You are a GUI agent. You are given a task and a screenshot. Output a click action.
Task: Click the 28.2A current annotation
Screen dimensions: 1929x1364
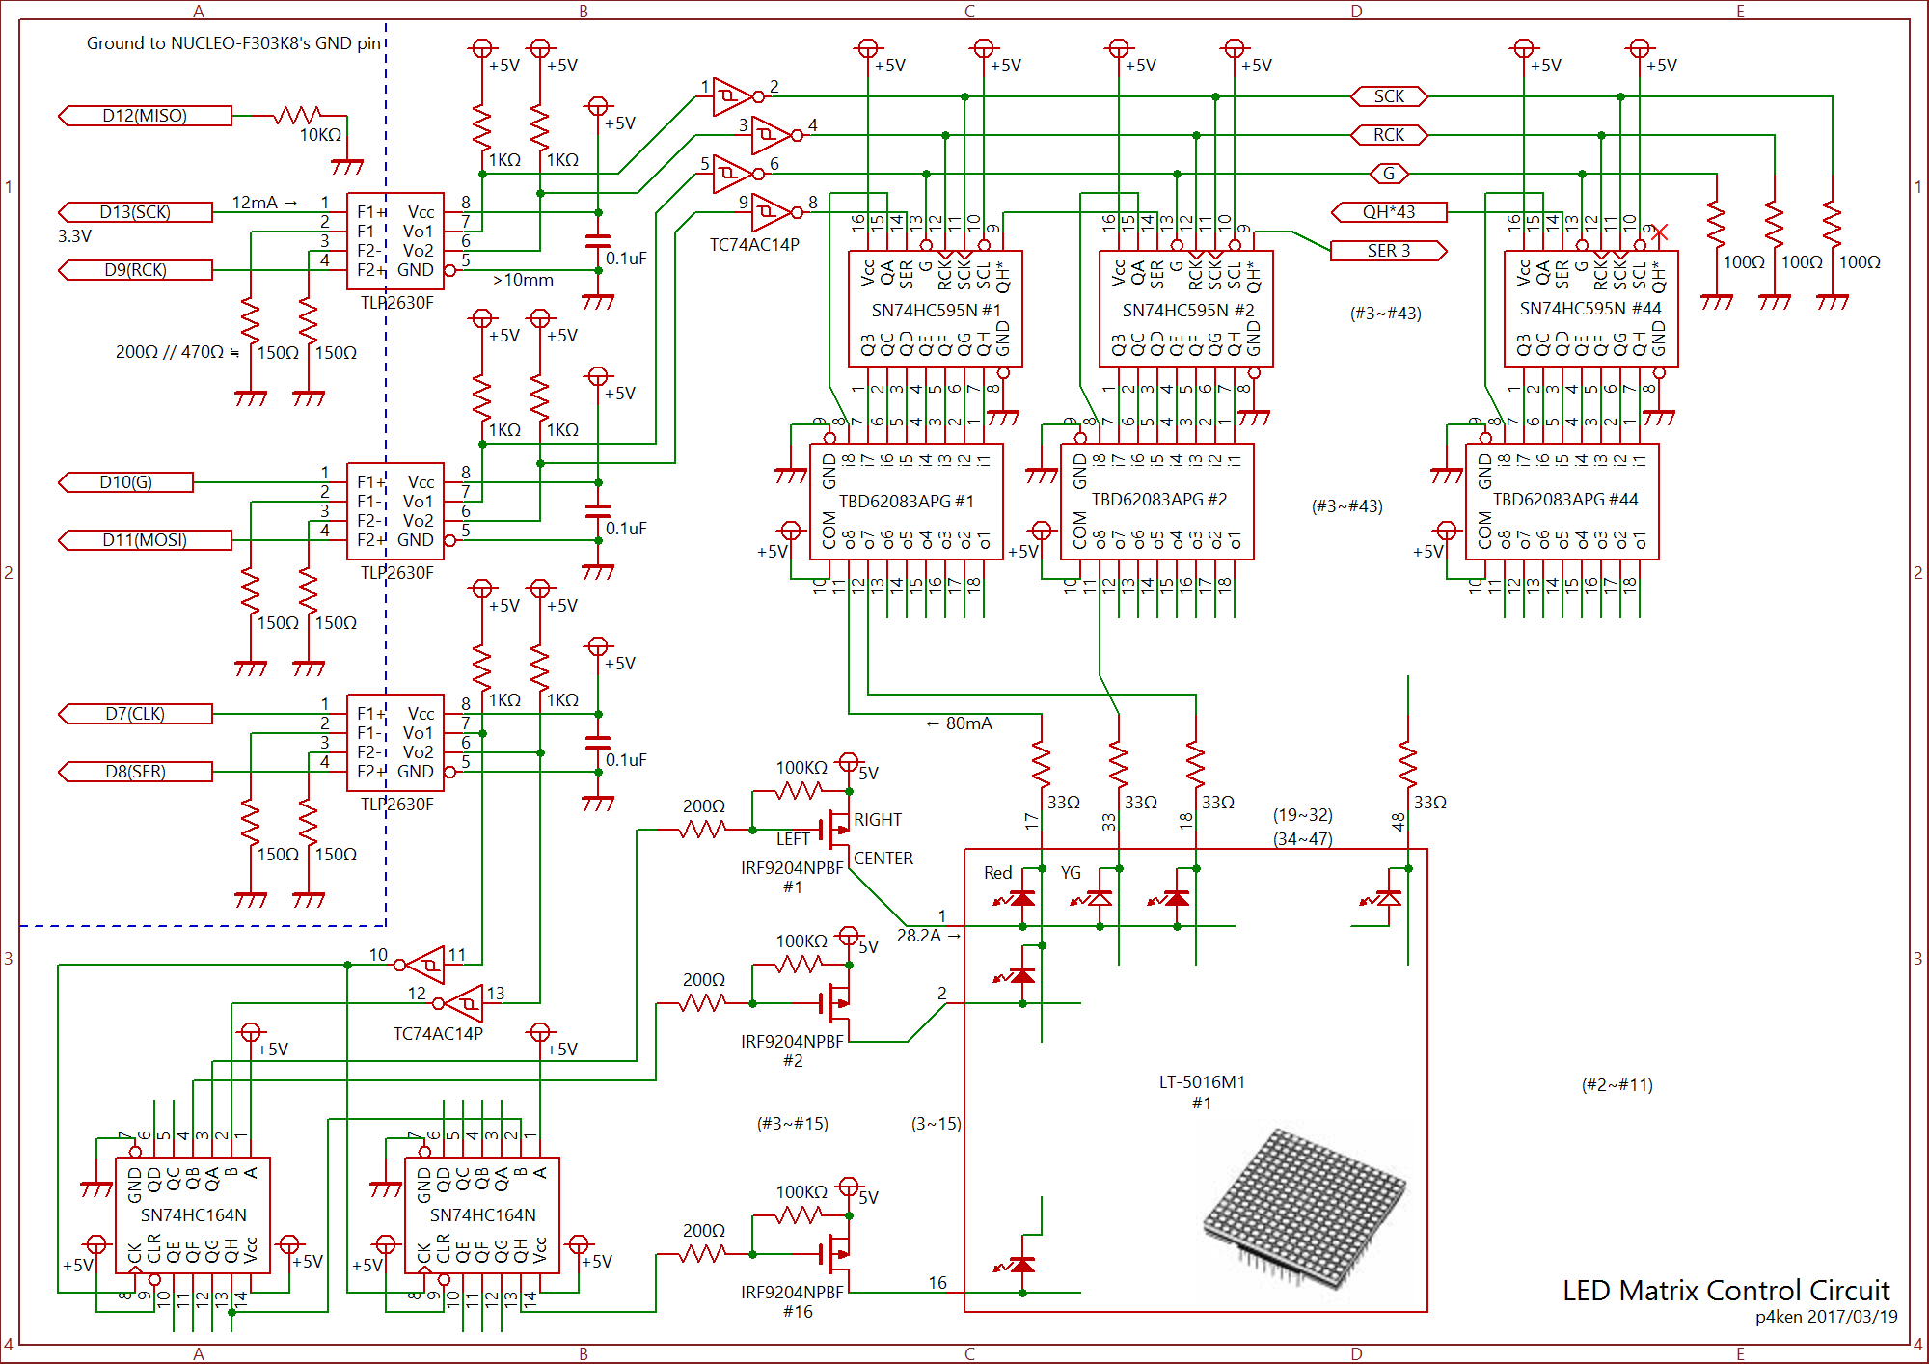click(x=929, y=936)
